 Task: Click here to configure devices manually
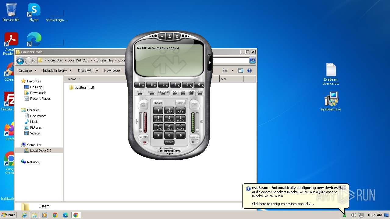click(283, 204)
